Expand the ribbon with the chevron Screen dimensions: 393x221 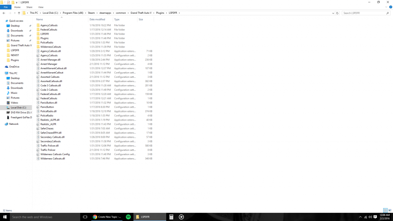tap(386, 7)
